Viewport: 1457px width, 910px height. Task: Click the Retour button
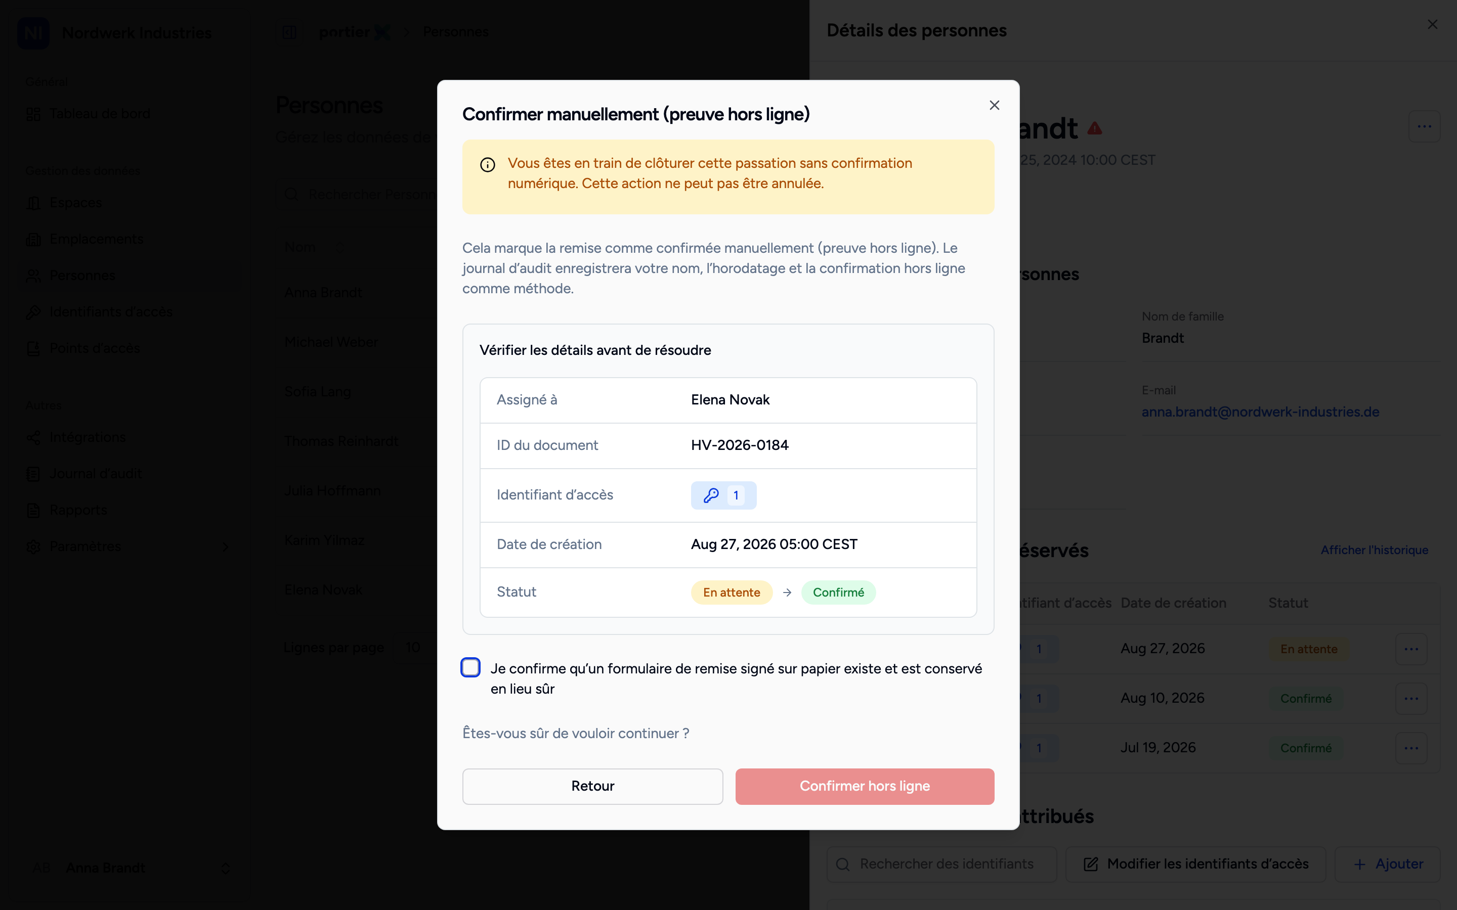(592, 786)
